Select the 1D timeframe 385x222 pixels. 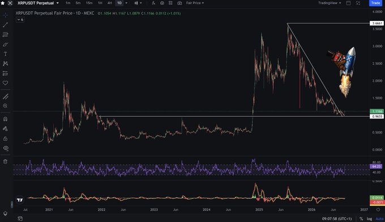point(119,3)
